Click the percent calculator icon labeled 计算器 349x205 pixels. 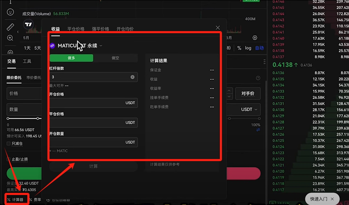tap(15, 199)
